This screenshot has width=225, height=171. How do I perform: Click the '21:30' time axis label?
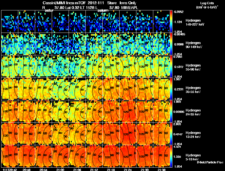(x=145, y=170)
